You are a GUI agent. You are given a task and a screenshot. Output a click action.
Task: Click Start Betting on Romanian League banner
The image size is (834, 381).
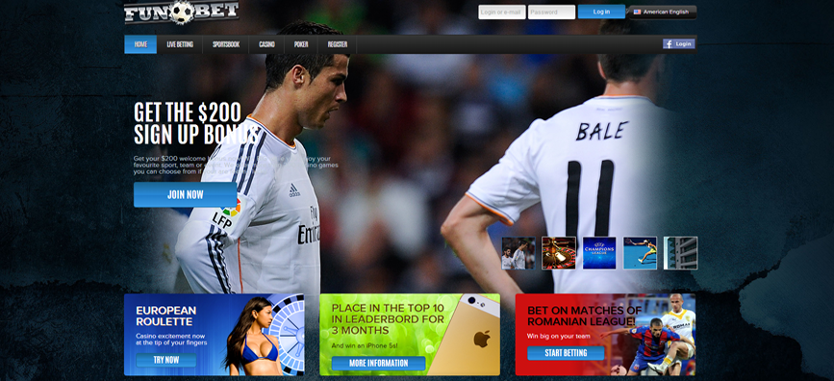[566, 353]
